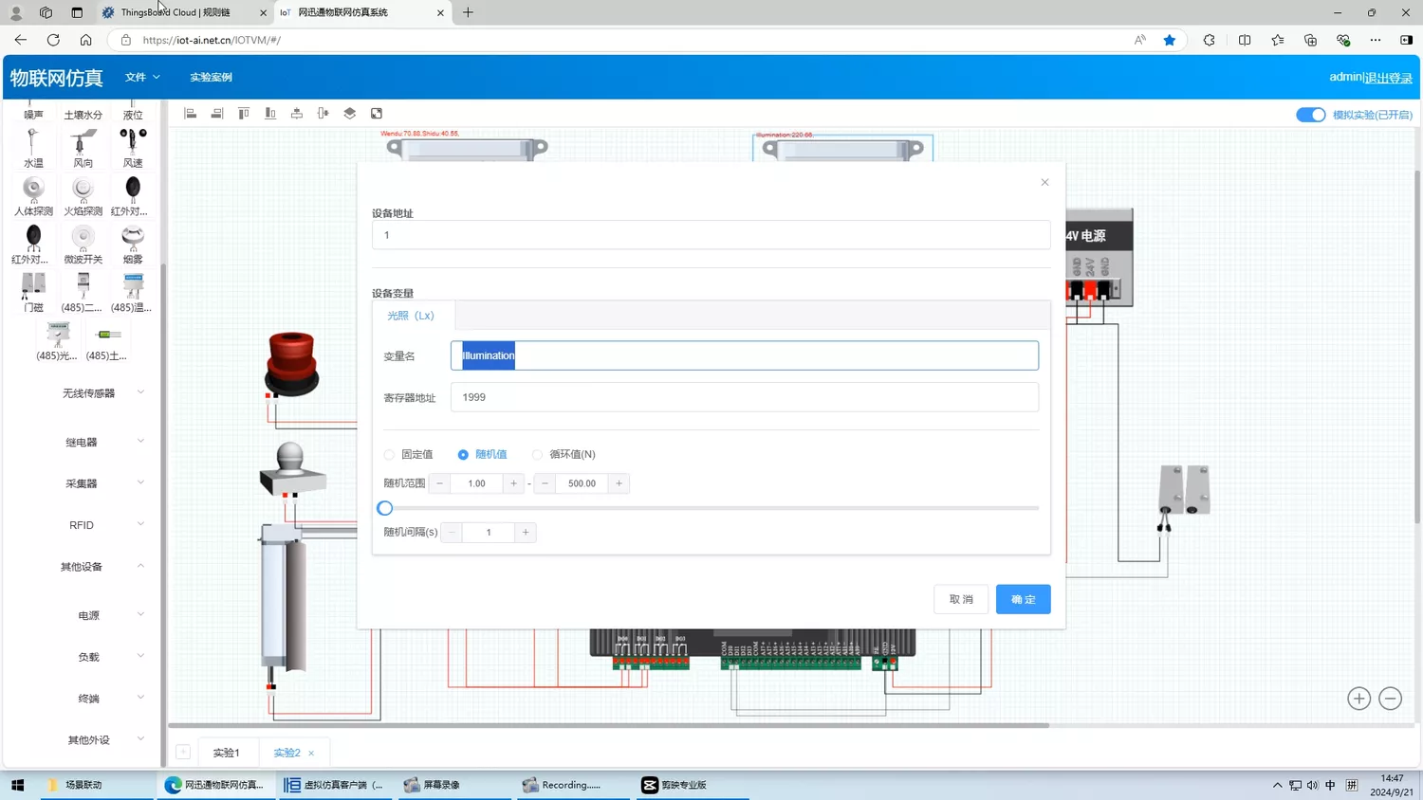Screen dimensions: 1423x800
Task: Pick the 门磁 door magnet sensor
Action: 33,291
